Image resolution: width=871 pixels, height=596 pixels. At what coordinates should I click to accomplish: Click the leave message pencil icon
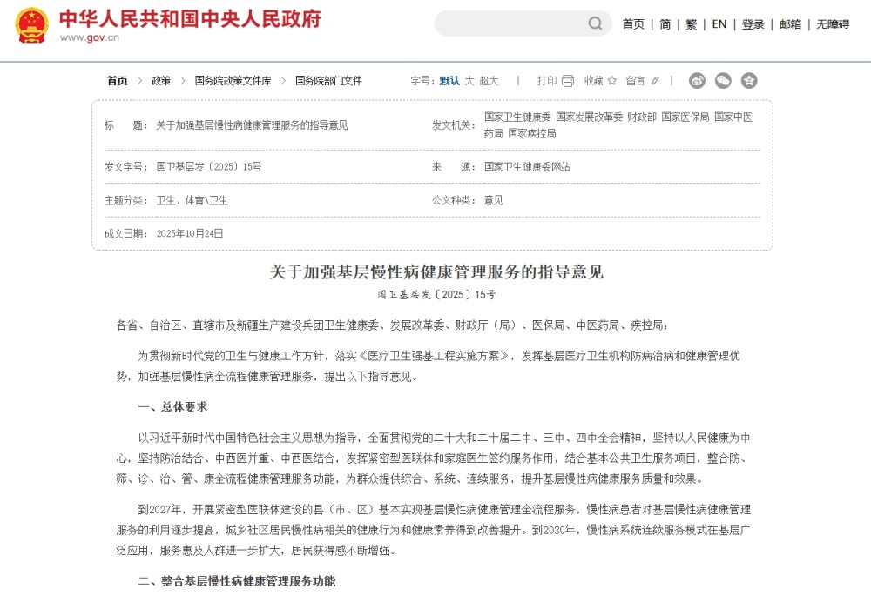pos(655,81)
